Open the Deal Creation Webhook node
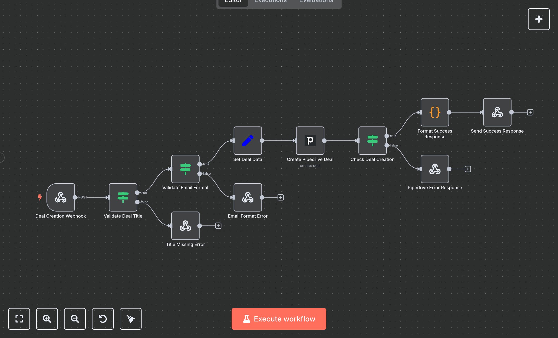558x338 pixels. [61, 197]
